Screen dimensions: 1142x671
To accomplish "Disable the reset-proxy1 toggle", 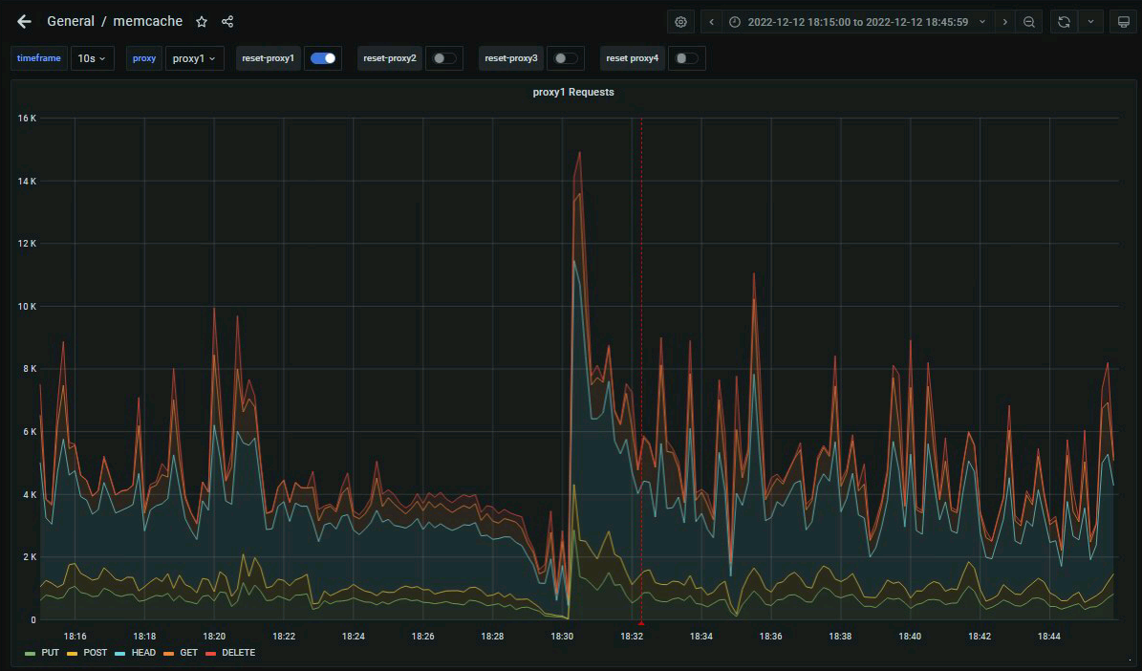I will pyautogui.click(x=323, y=58).
